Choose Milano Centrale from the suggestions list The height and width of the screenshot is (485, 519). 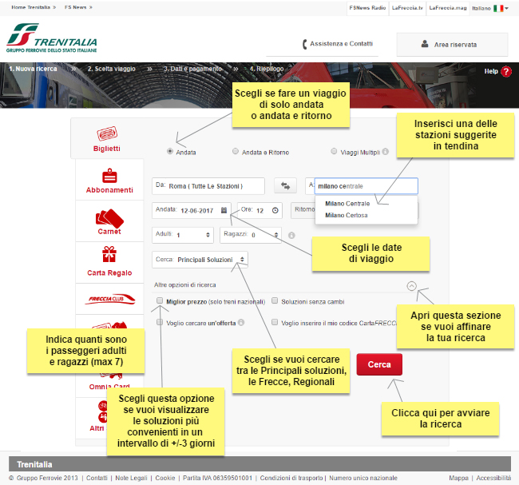click(x=347, y=204)
